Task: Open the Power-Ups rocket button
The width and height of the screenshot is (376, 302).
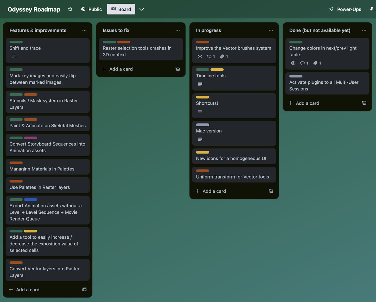Action: (x=345, y=9)
